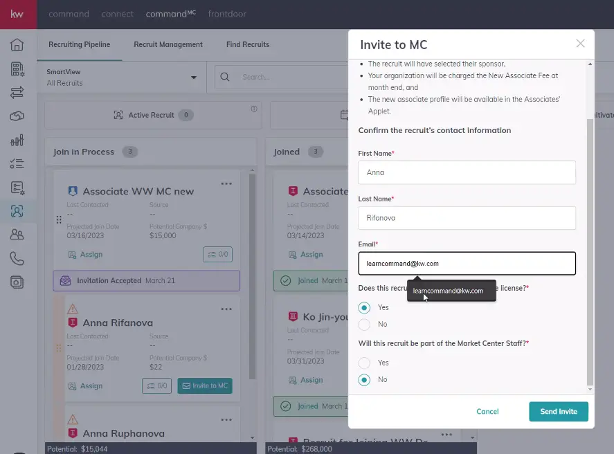Select Yes for Market Center Staff
The height and width of the screenshot is (454, 614).
tap(364, 363)
